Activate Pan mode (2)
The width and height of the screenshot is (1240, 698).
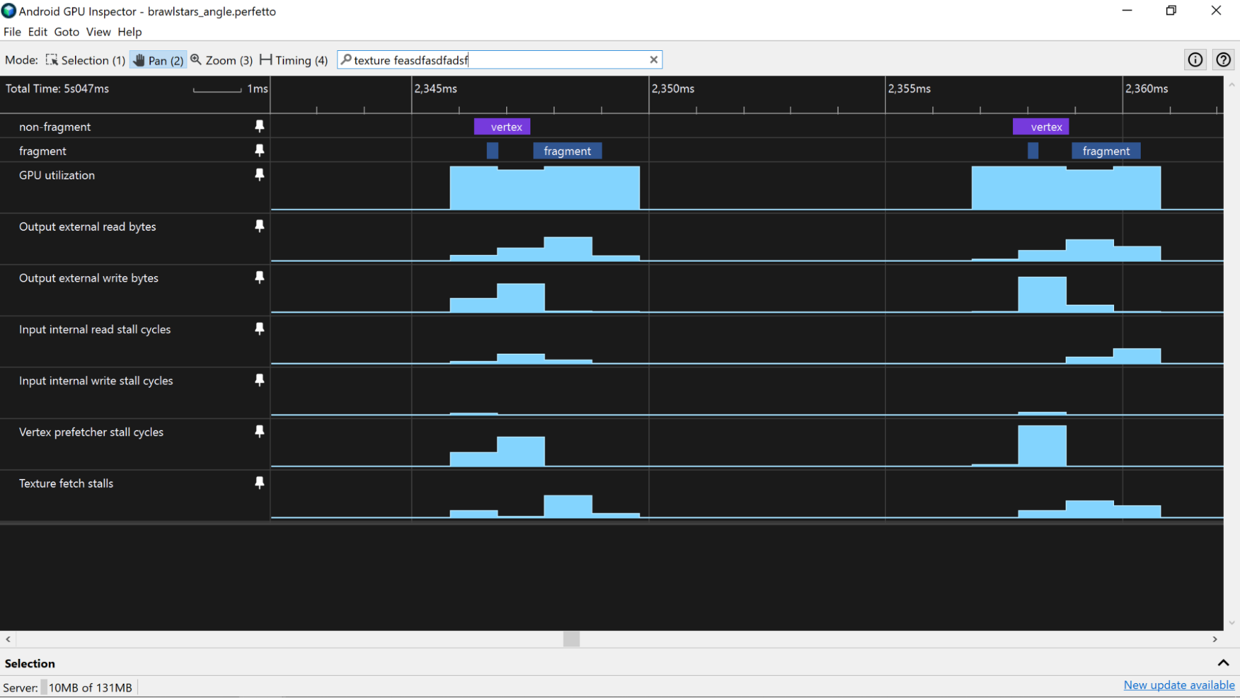[x=156, y=60]
